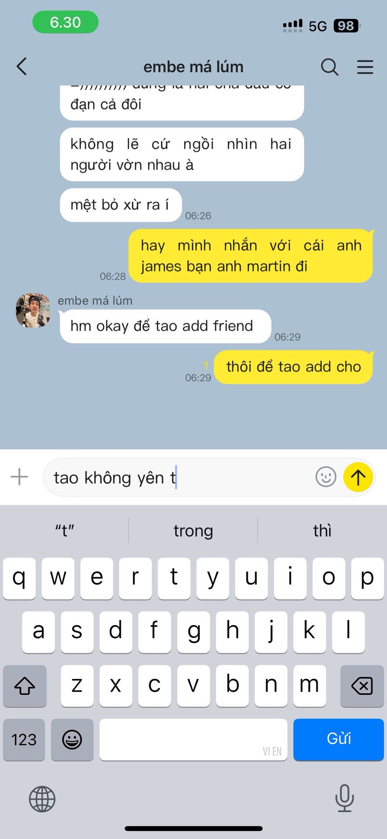Choose the "trong" word suggestion
Viewport: 387px width, 839px height.
click(x=193, y=530)
